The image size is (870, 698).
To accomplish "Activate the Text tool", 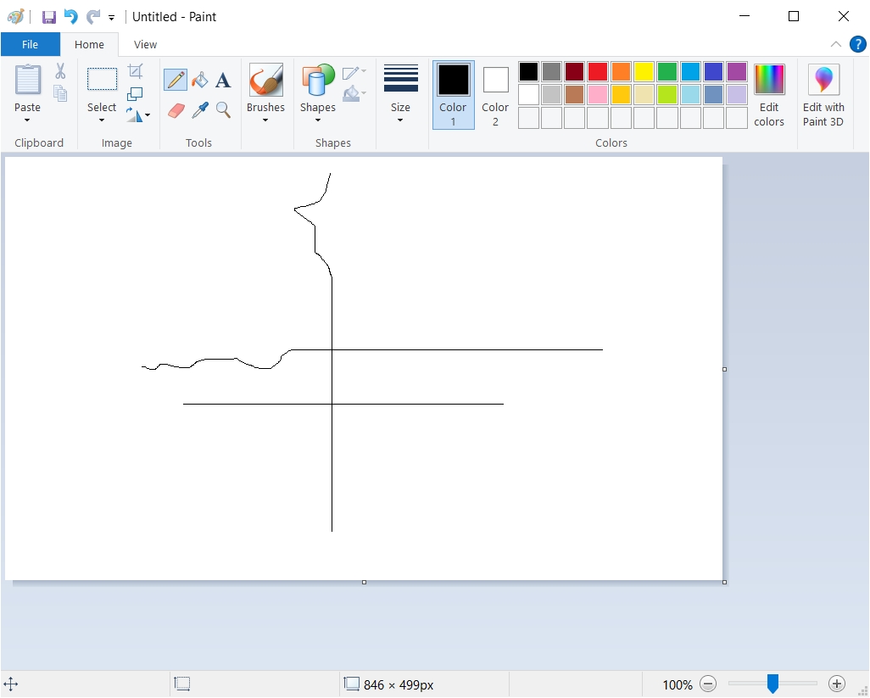I will (x=223, y=80).
